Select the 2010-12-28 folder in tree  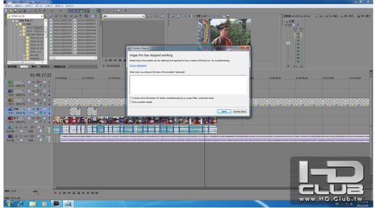36,48
